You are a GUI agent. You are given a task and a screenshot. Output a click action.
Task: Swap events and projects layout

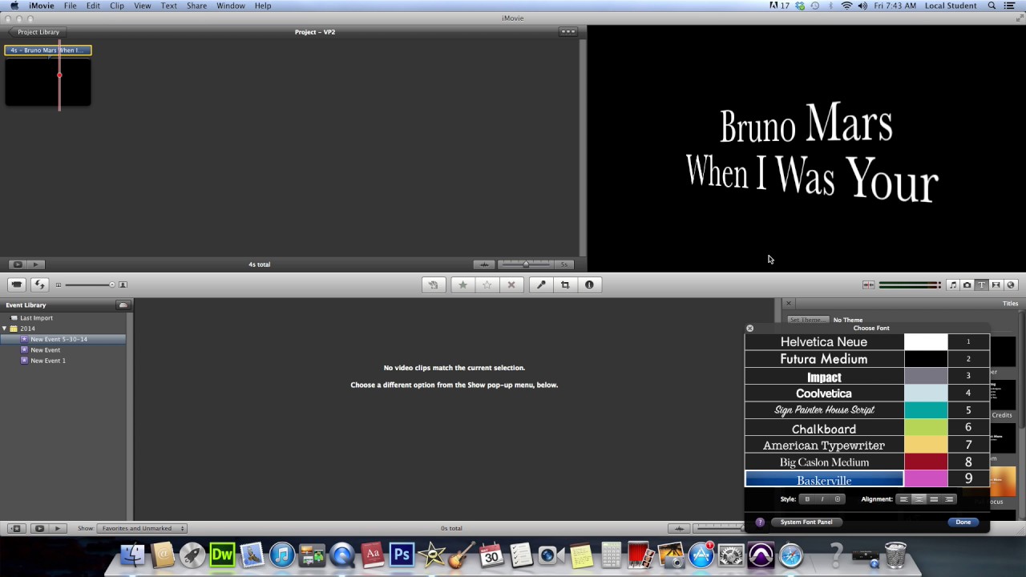(39, 284)
